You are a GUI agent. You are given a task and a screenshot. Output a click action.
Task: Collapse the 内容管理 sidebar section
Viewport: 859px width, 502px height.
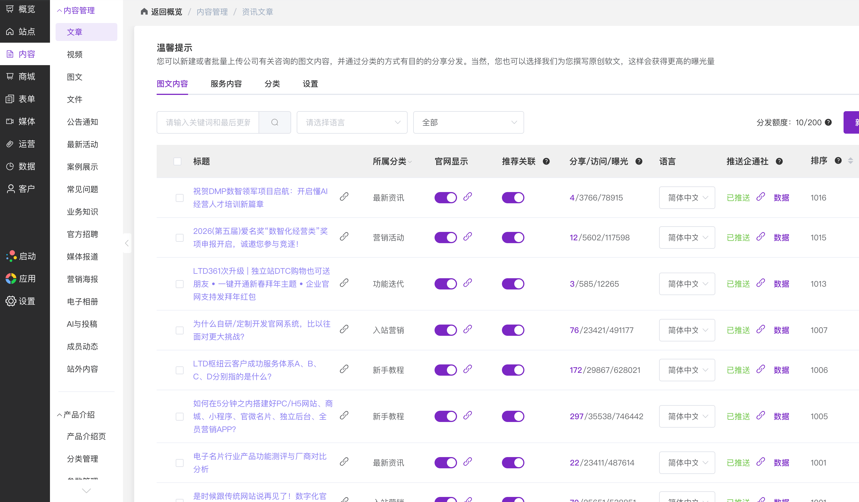coord(76,11)
